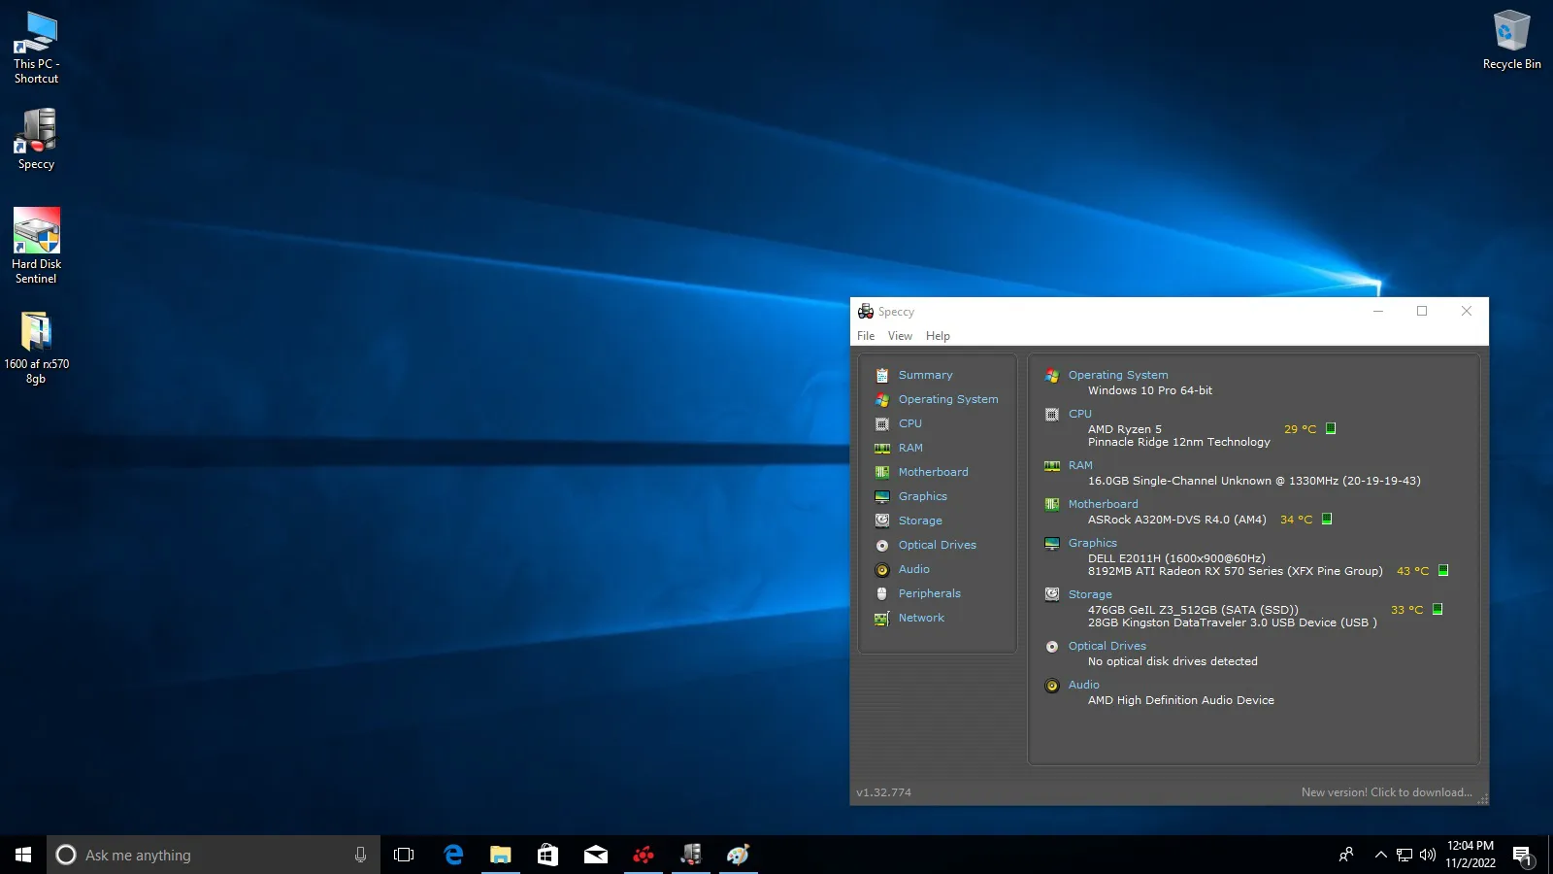Select the This PC shortcut desktop icon
Image resolution: width=1553 pixels, height=874 pixels.
(36, 49)
